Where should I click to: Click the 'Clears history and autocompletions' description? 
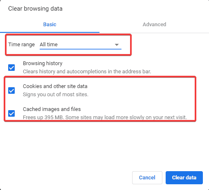[87, 72]
